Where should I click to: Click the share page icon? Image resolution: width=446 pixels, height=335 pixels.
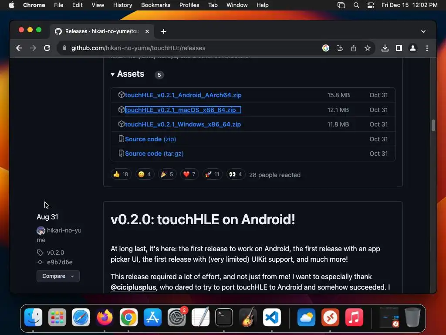pyautogui.click(x=354, y=48)
